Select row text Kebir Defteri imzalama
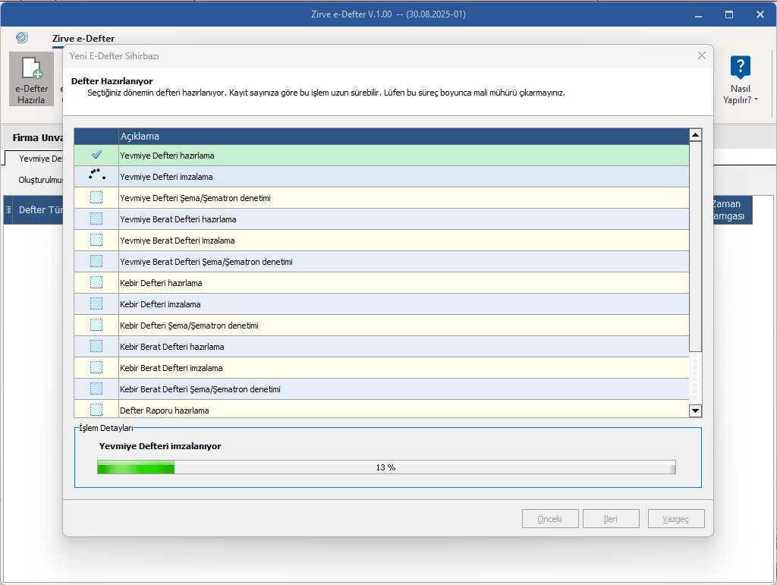Image resolution: width=777 pixels, height=585 pixels. pos(160,304)
